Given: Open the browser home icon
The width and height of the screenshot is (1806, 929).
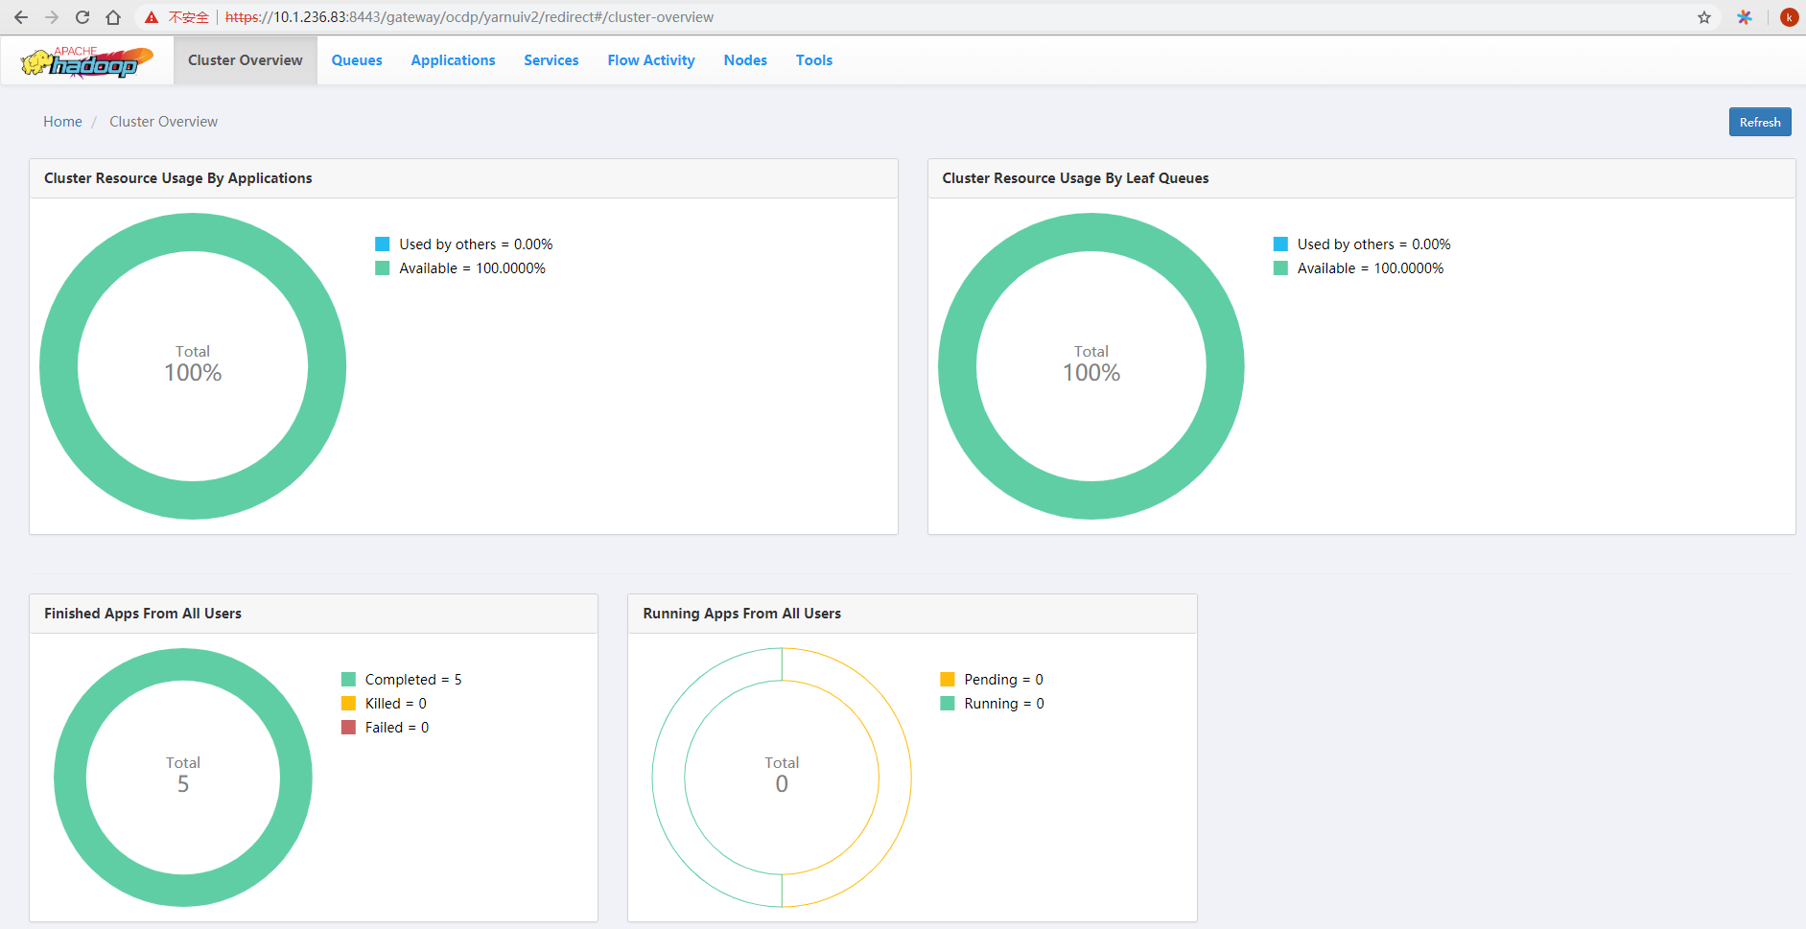Looking at the screenshot, I should [113, 17].
